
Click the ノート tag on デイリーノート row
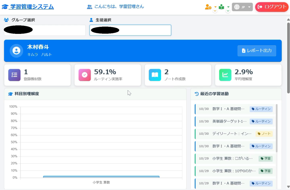click(264, 134)
